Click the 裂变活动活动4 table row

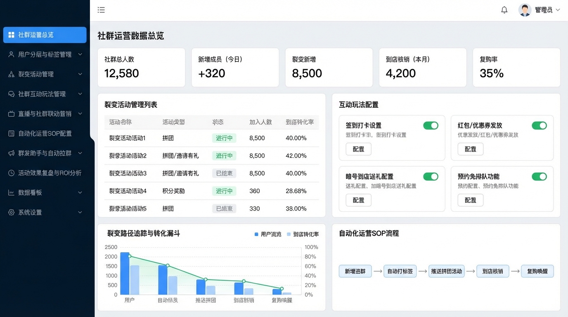pyautogui.click(x=208, y=191)
